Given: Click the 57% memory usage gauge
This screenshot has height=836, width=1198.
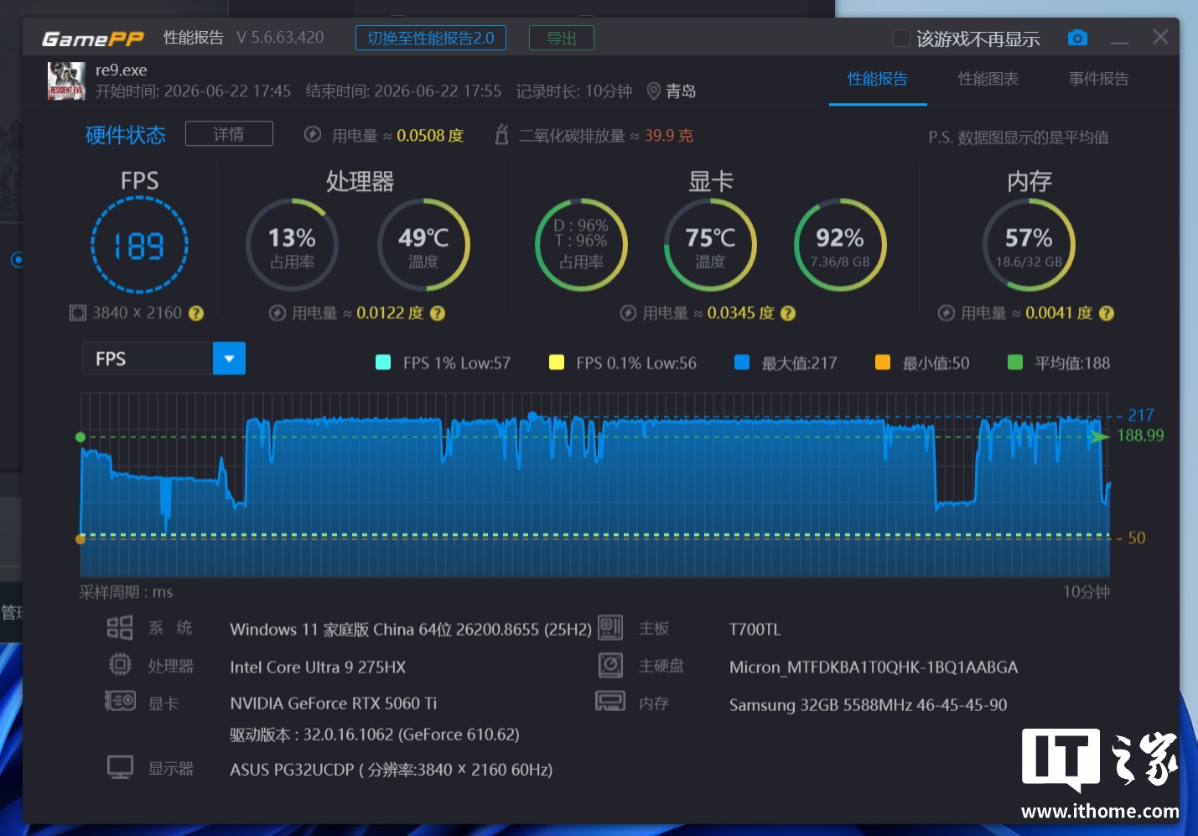Looking at the screenshot, I should tap(1029, 245).
